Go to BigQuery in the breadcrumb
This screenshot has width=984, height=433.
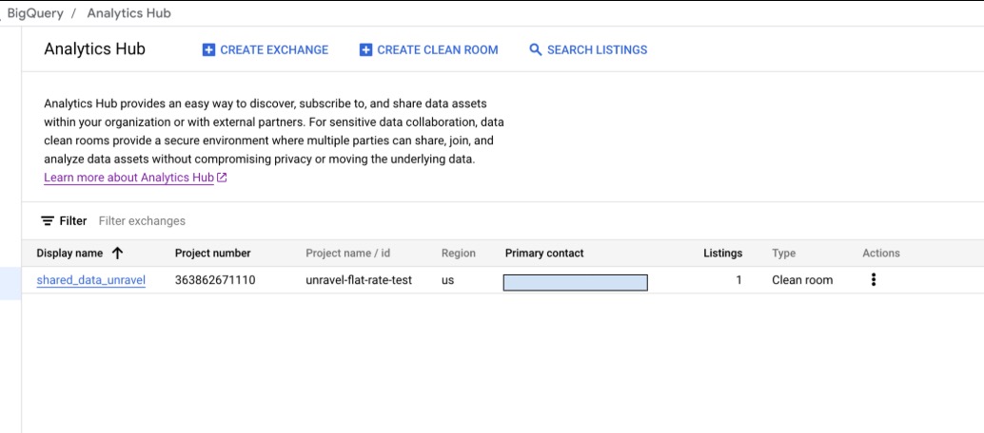tap(34, 14)
